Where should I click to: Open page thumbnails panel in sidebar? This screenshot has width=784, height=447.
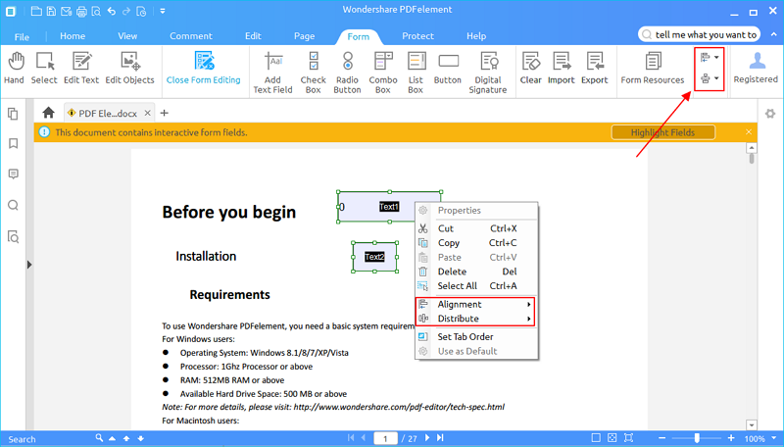[x=13, y=114]
